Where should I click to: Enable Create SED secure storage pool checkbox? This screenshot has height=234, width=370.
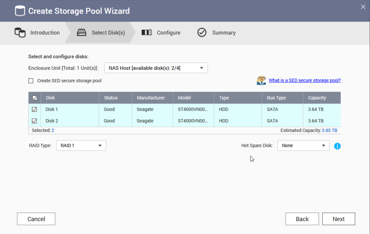pyautogui.click(x=31, y=81)
